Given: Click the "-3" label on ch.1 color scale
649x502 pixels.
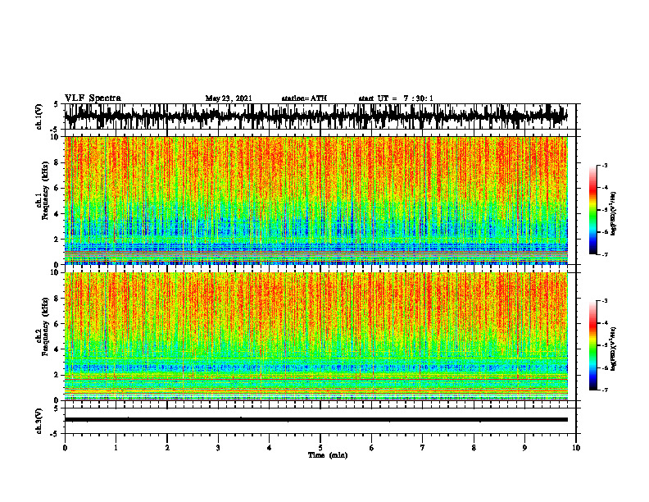Looking at the screenshot, I should [x=605, y=166].
